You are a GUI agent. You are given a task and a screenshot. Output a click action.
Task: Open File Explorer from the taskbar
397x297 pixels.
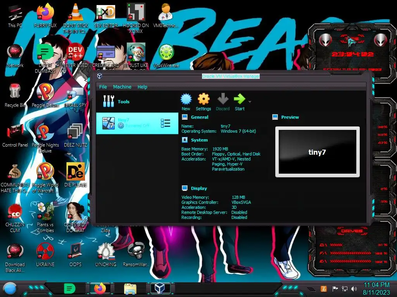(x=130, y=288)
